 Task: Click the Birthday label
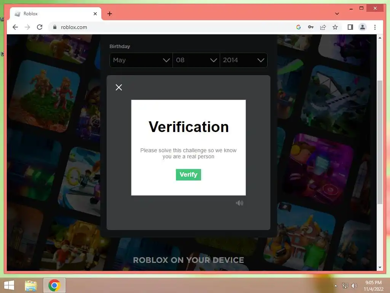[x=120, y=46]
